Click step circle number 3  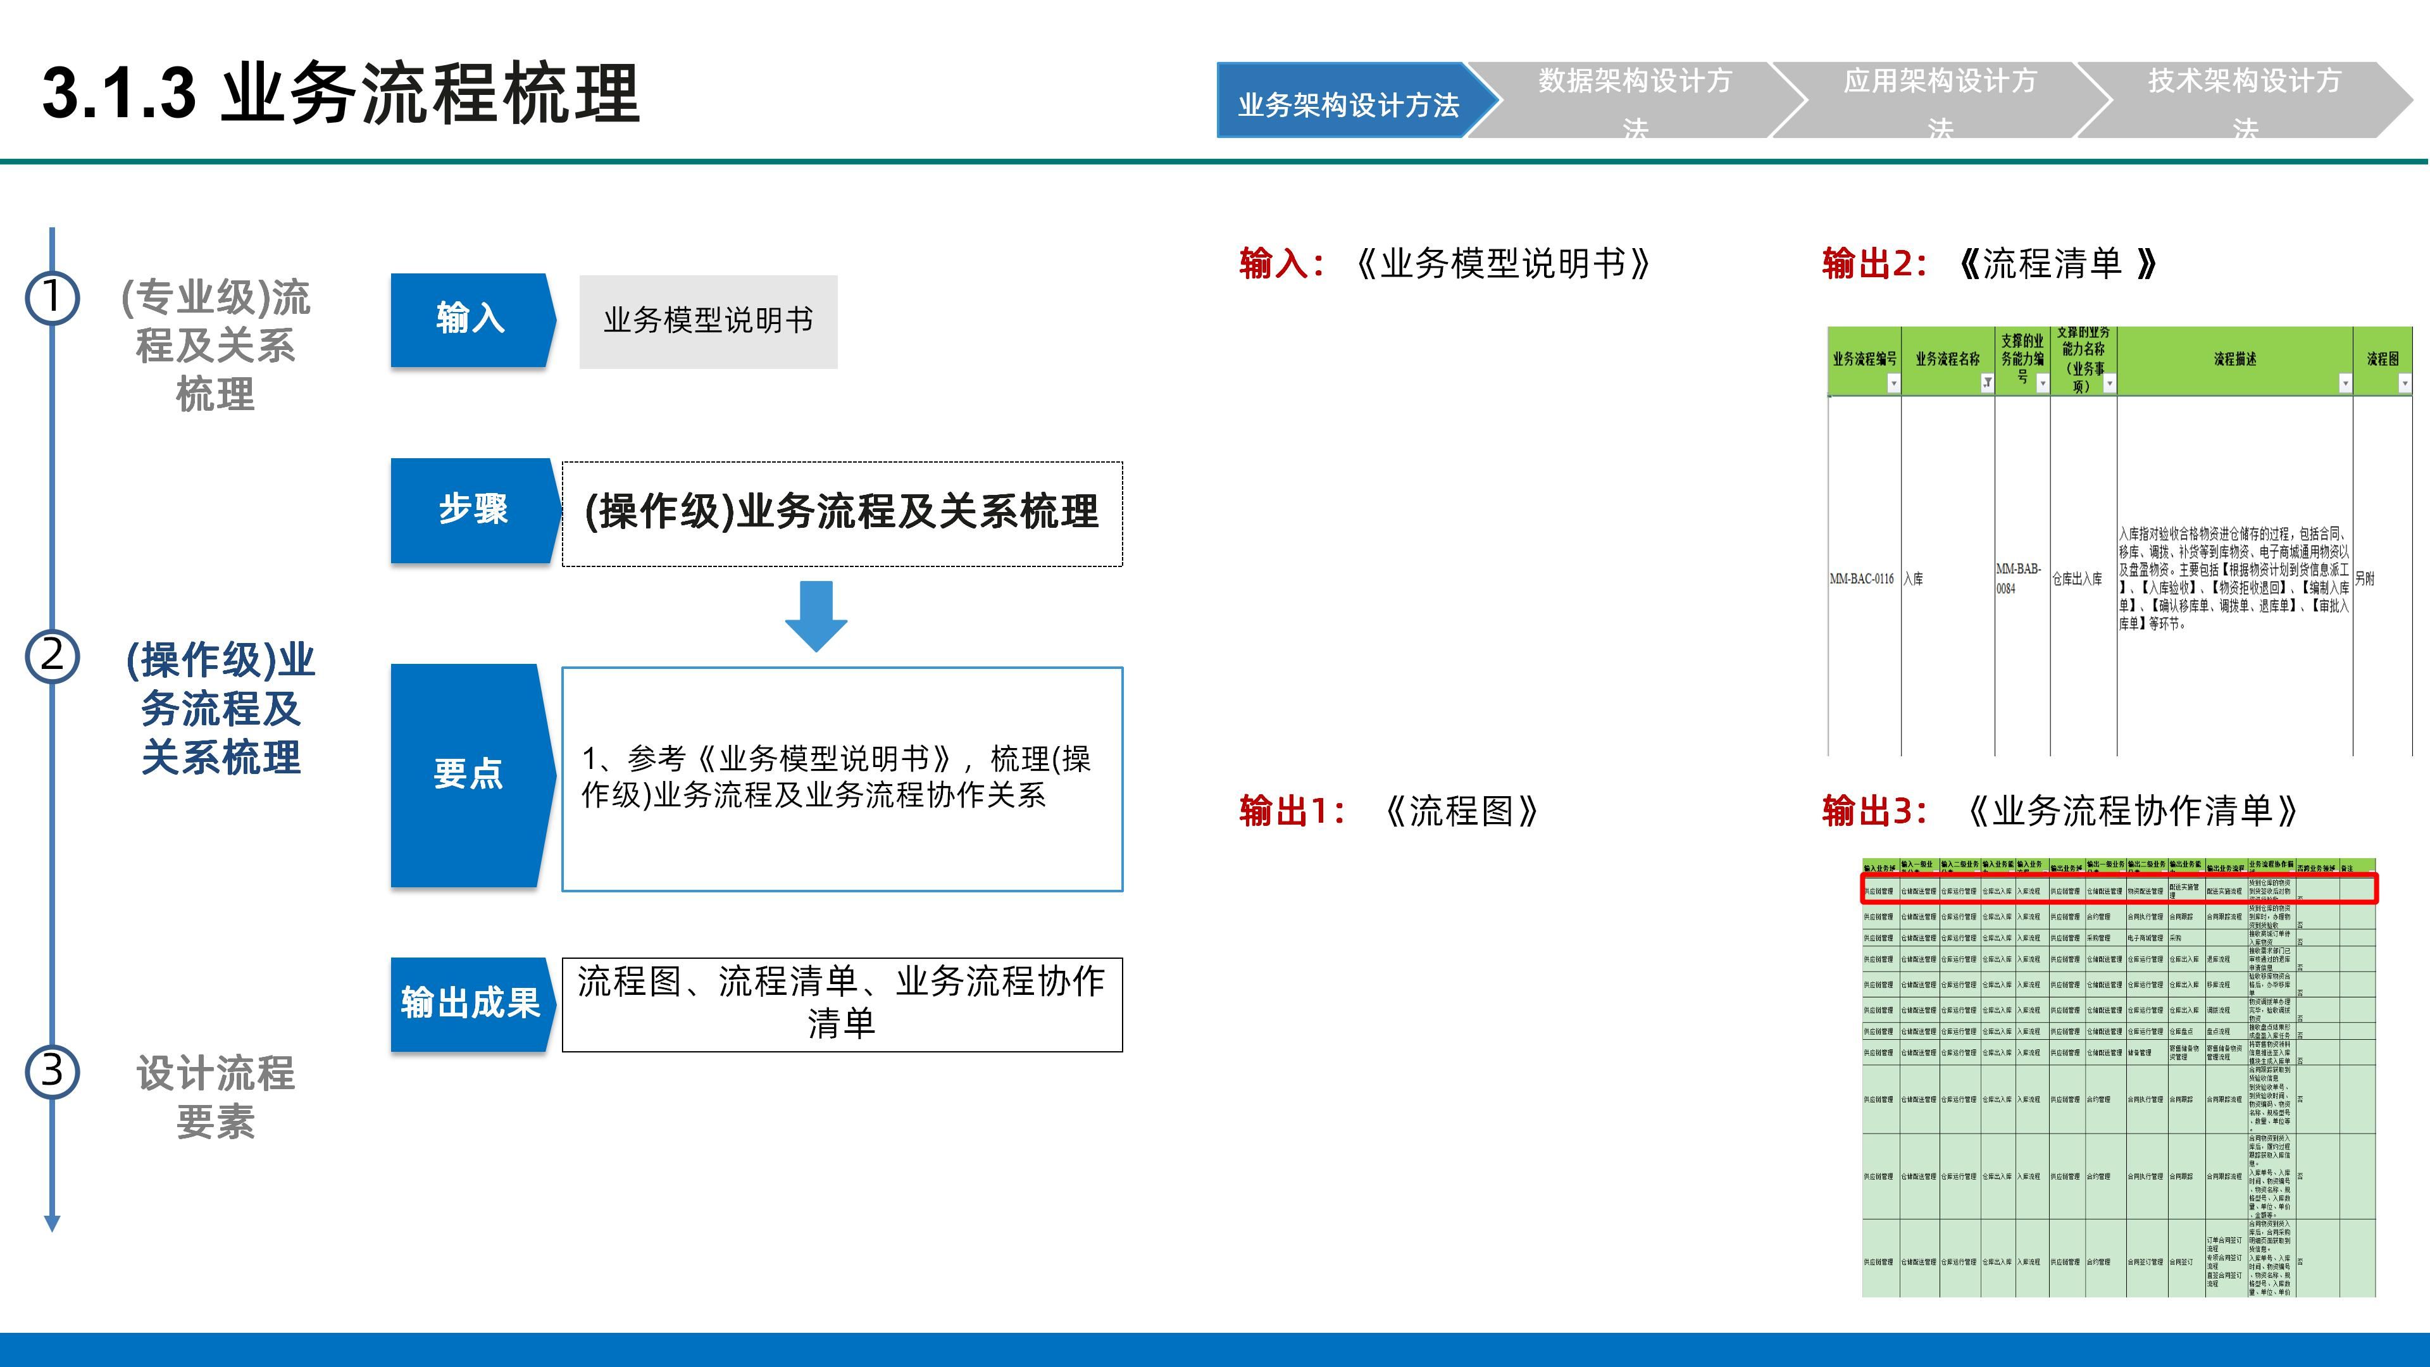pyautogui.click(x=52, y=1071)
